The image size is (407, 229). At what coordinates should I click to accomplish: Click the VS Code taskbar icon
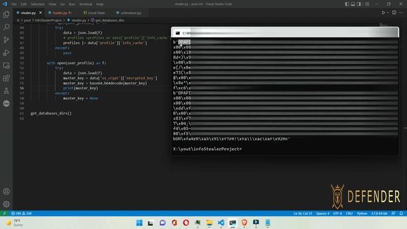click(x=221, y=223)
